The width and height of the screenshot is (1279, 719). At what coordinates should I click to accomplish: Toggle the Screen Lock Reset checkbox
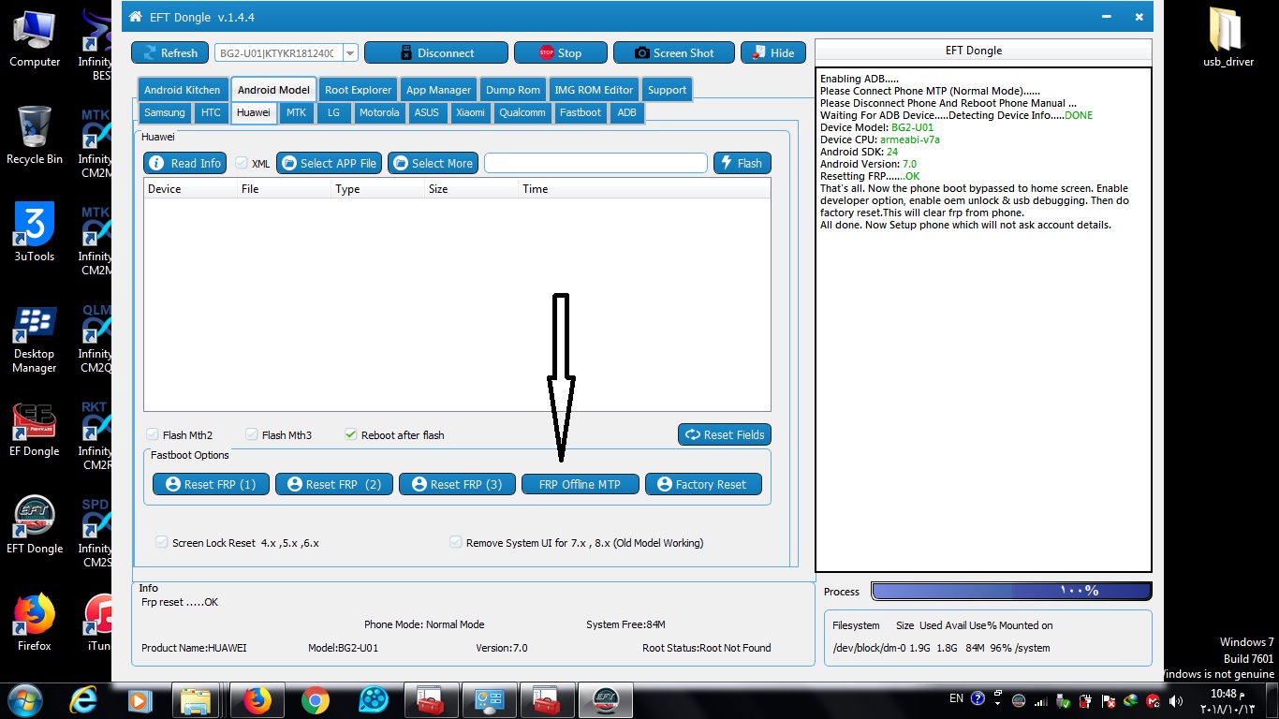click(162, 542)
